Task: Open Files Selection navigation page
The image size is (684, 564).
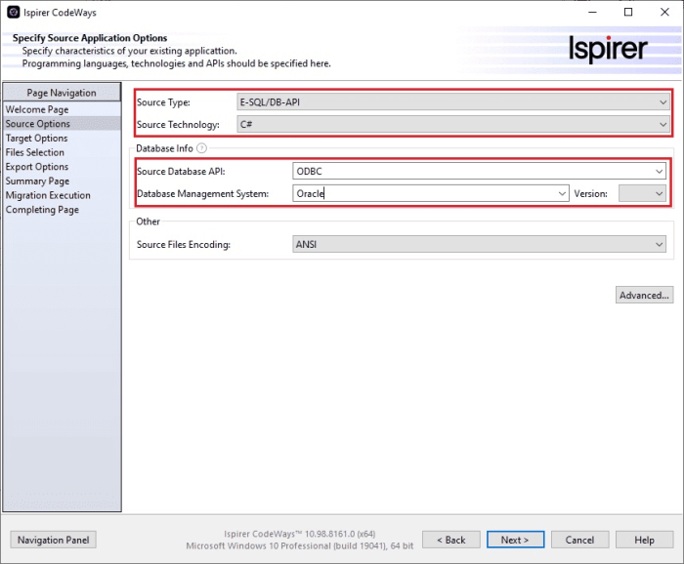Action: (35, 152)
